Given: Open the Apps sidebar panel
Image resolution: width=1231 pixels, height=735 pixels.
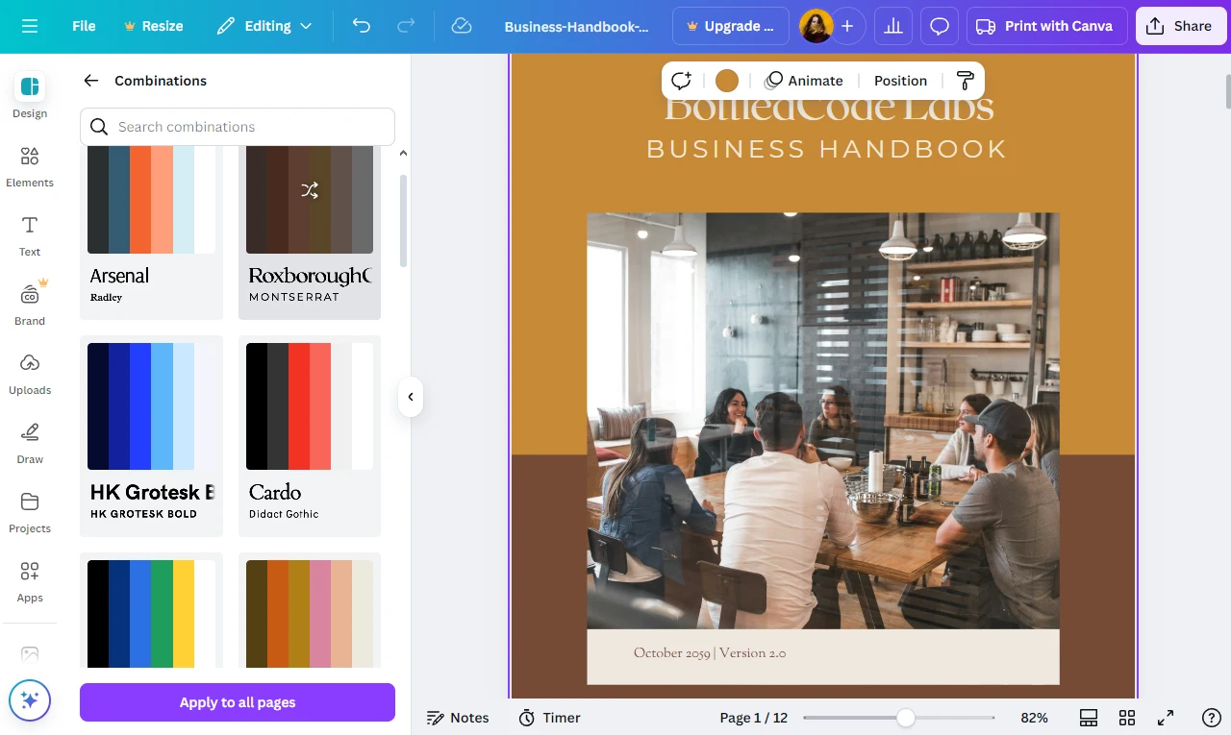Looking at the screenshot, I should coord(30,581).
